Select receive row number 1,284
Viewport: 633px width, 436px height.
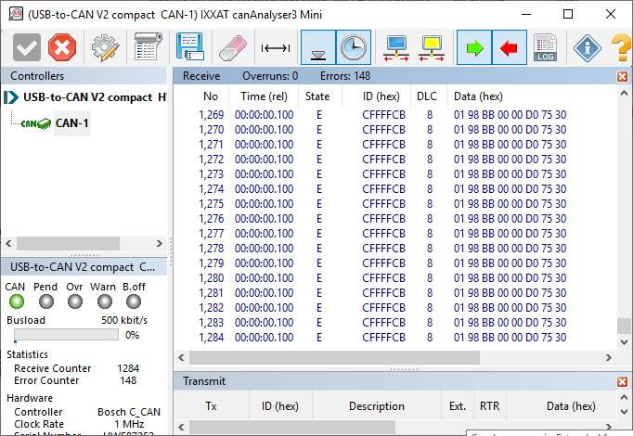tap(382, 338)
